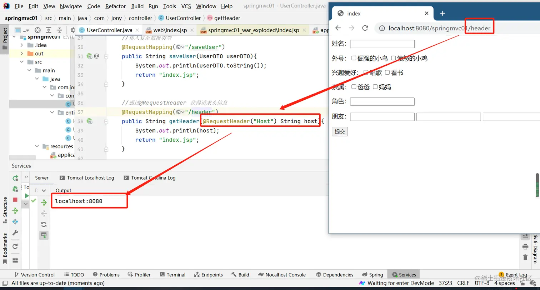
Task: Open the VCS menu
Action: 186,6
